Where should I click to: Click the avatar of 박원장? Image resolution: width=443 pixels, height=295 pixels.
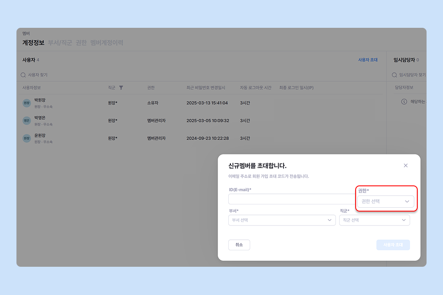point(27,103)
